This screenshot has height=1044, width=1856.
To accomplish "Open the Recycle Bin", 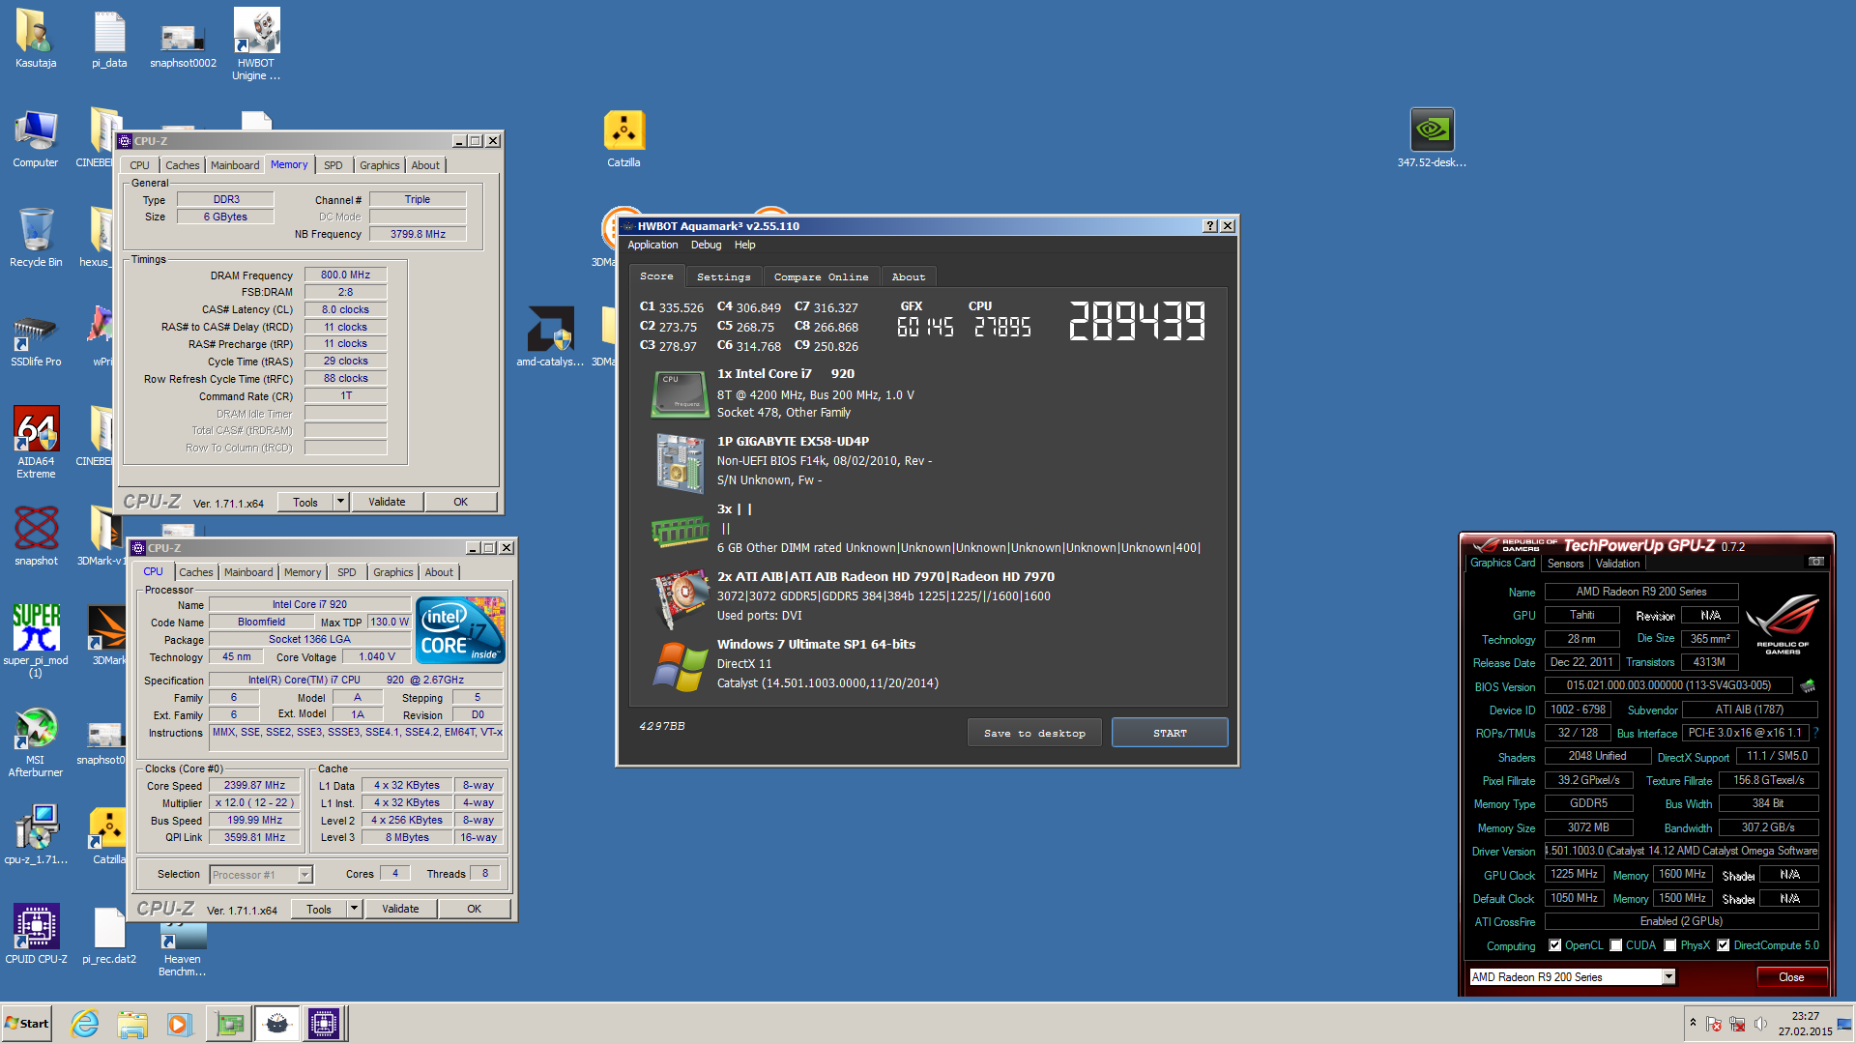I will tap(36, 238).
